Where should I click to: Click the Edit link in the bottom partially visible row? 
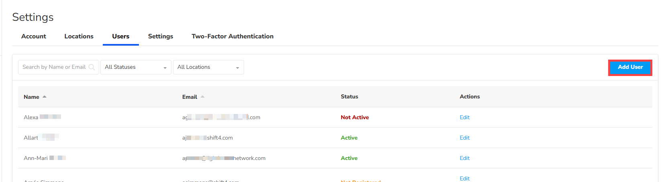click(x=464, y=178)
